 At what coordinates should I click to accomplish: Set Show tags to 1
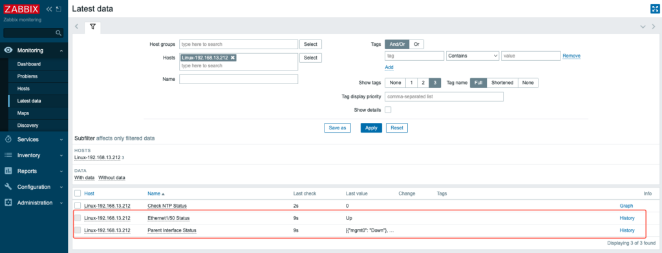(x=411, y=83)
